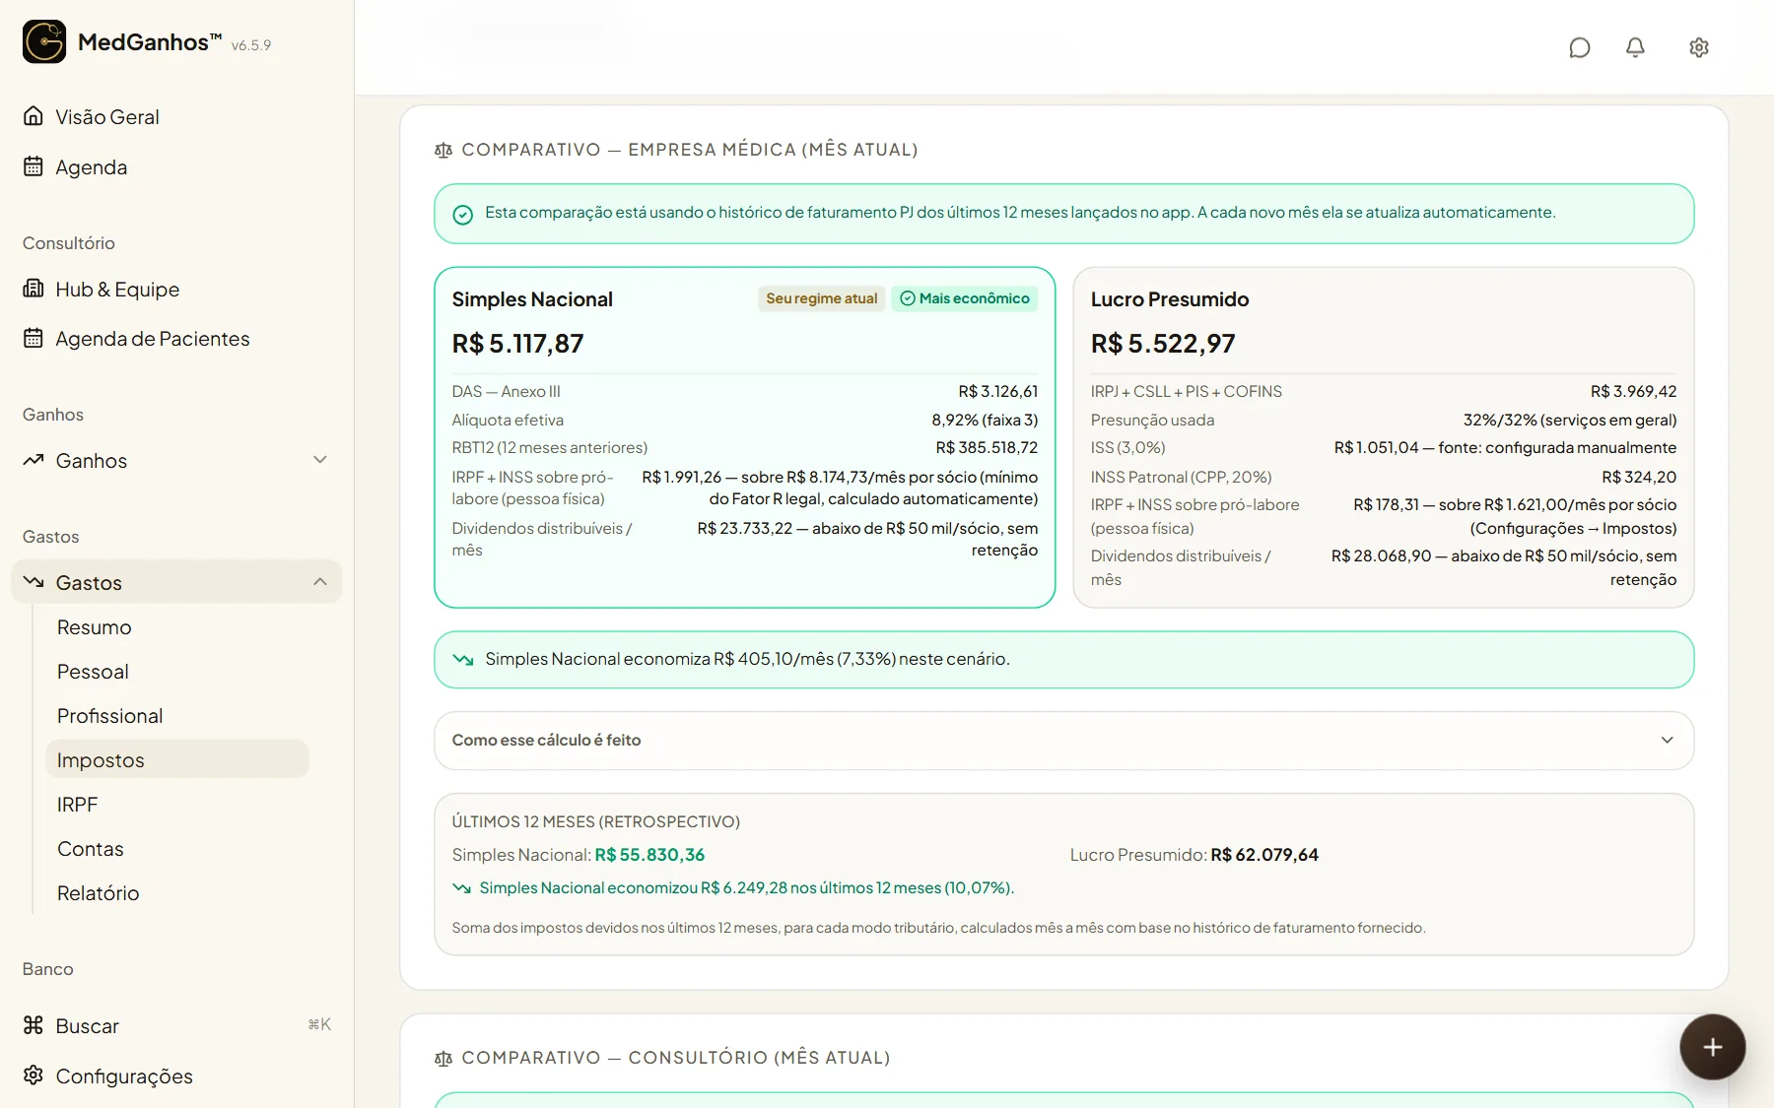Click Lucro Presumido total R$ 5.522,97
This screenshot has height=1108, width=1774.
[1163, 344]
